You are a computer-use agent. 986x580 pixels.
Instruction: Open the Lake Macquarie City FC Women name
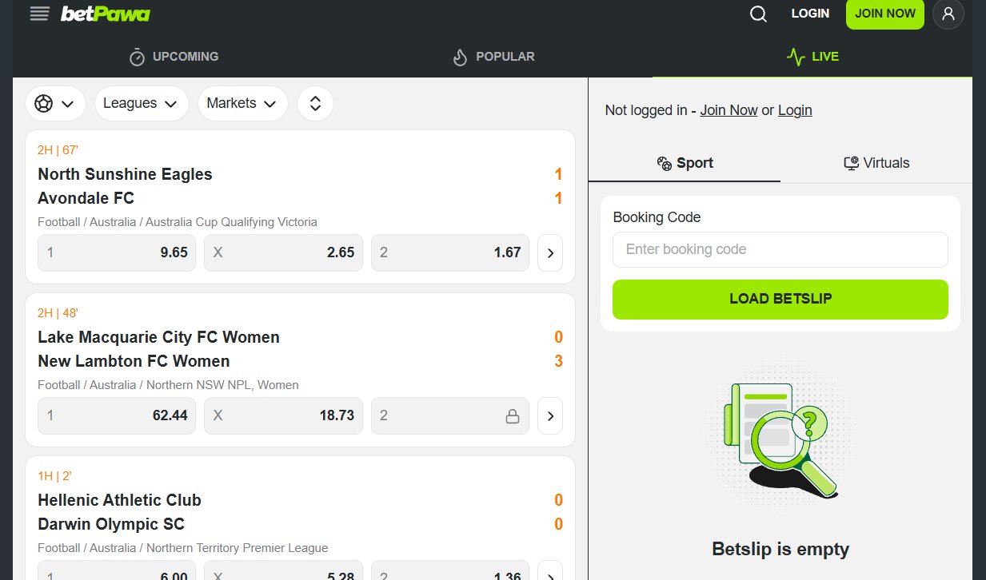pos(158,337)
